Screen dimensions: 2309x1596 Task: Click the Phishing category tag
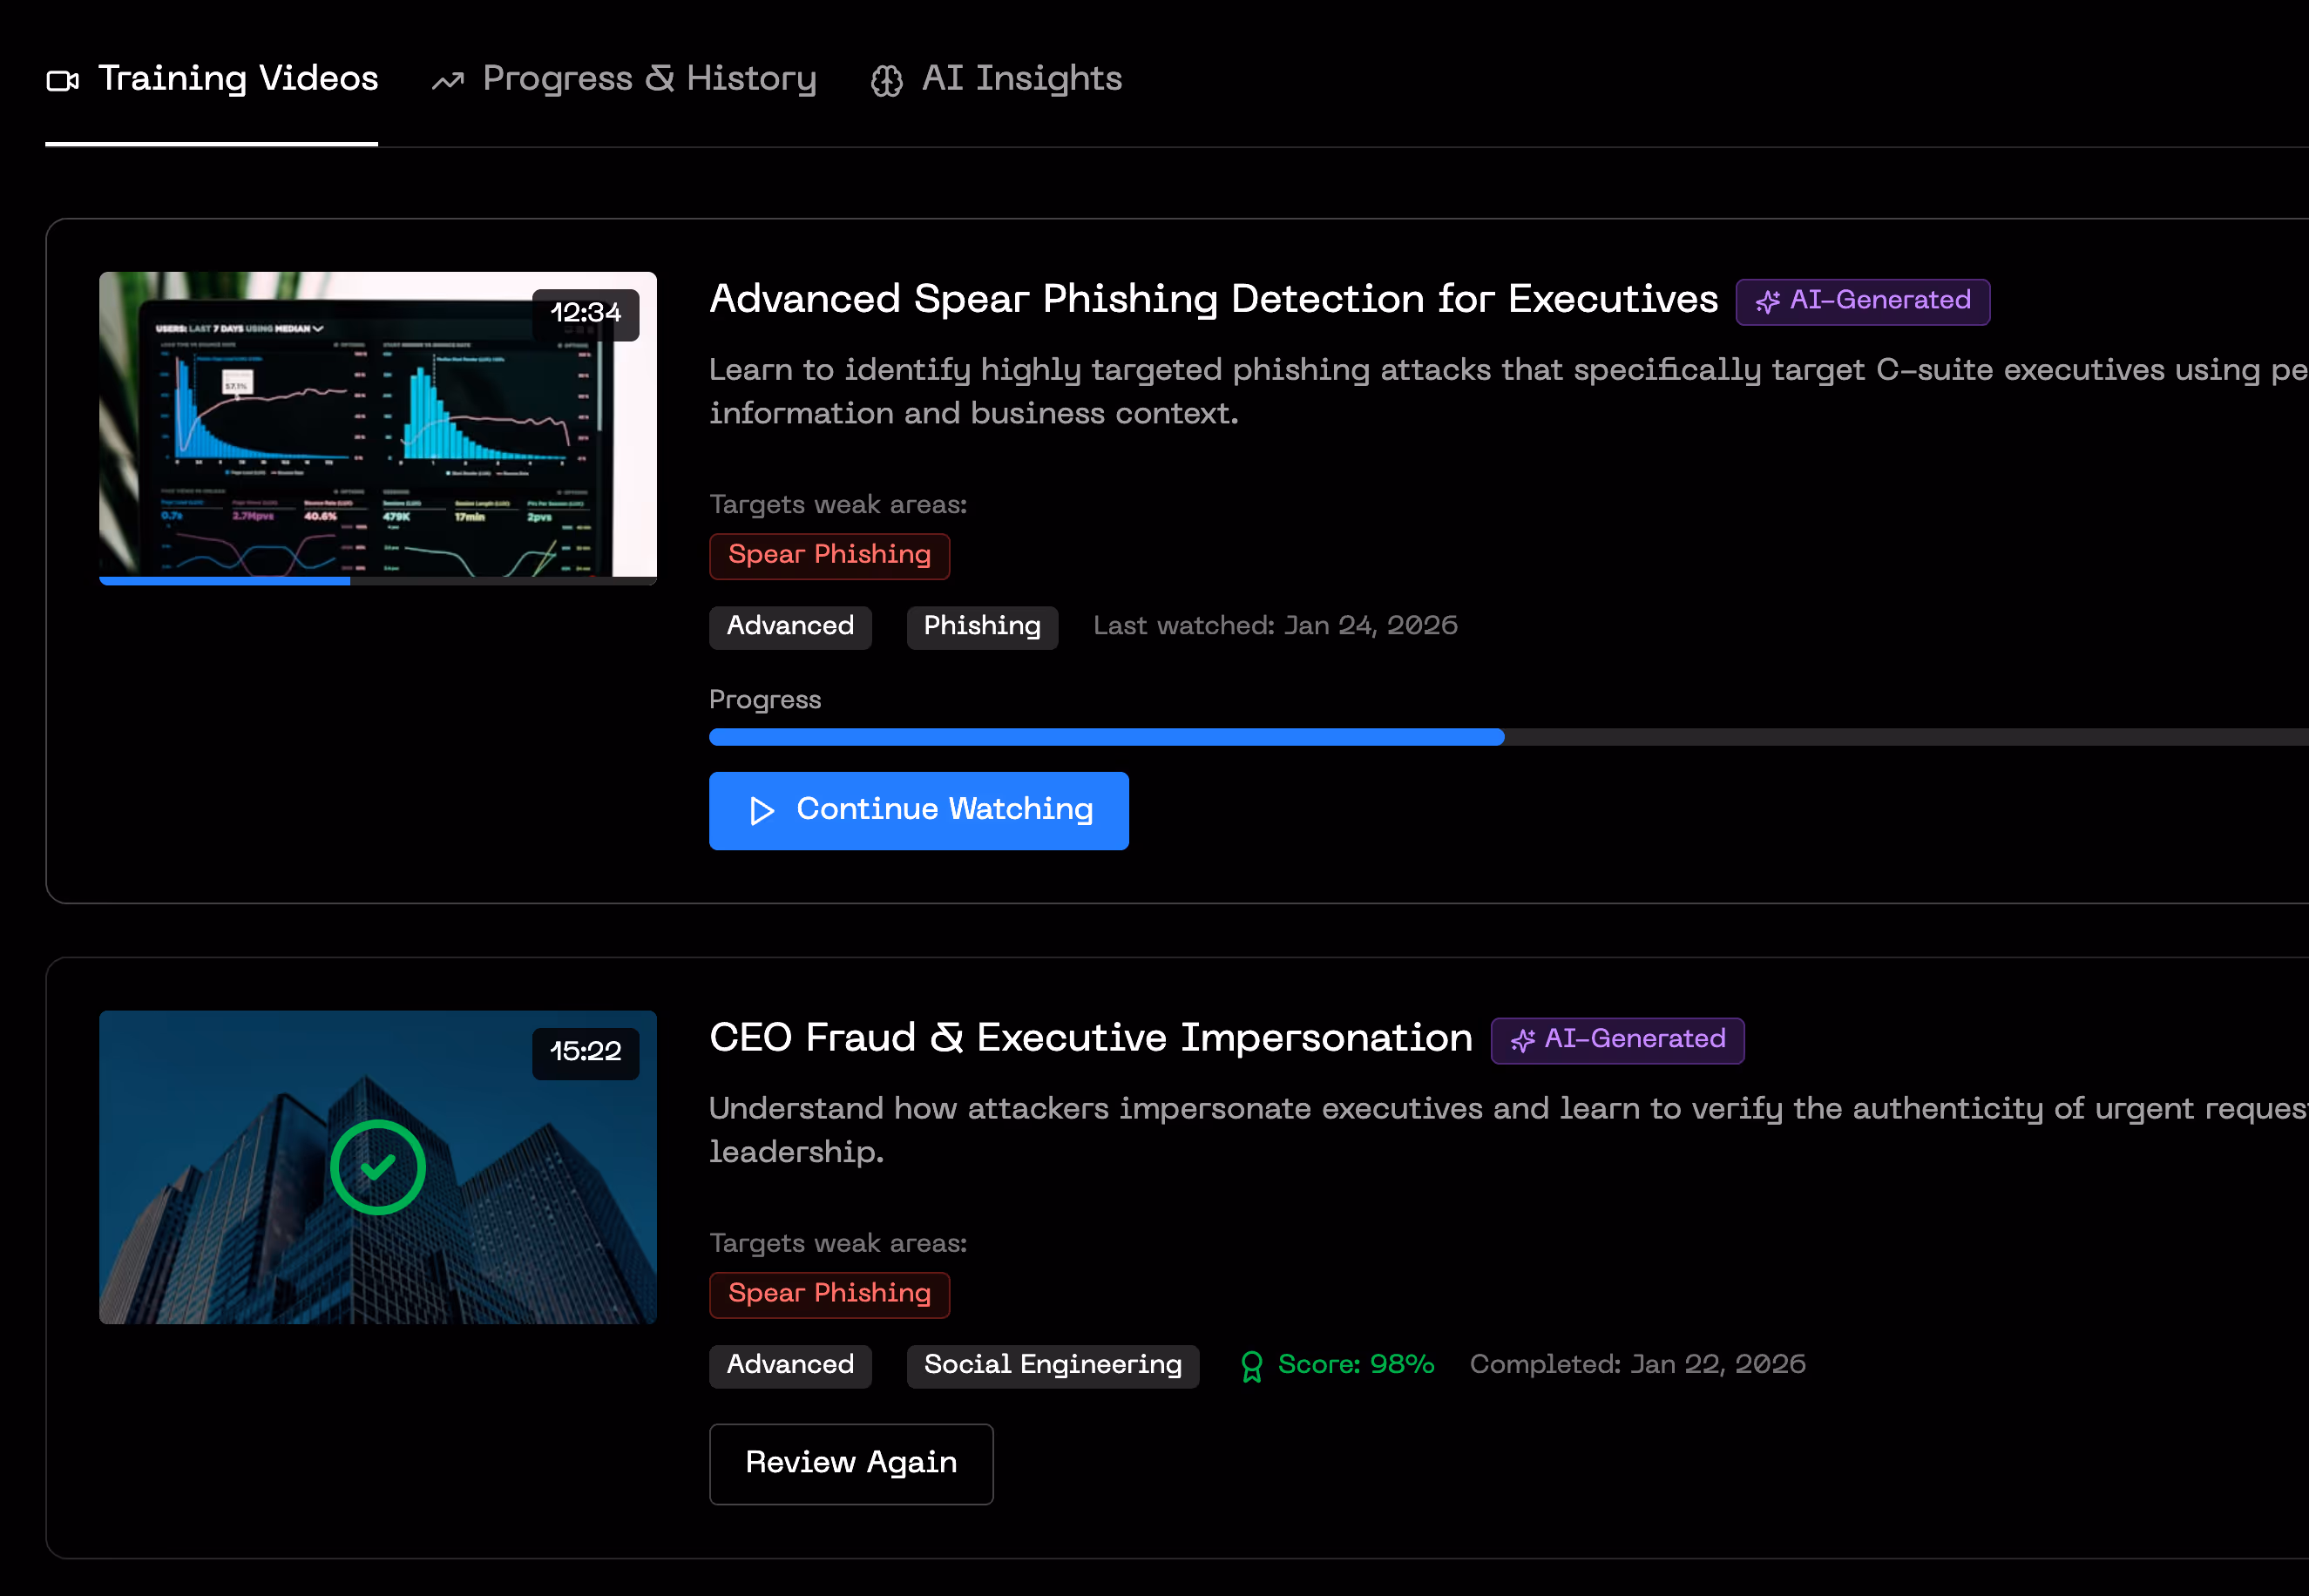coord(981,627)
